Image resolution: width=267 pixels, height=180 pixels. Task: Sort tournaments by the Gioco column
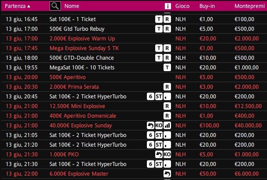[182, 6]
